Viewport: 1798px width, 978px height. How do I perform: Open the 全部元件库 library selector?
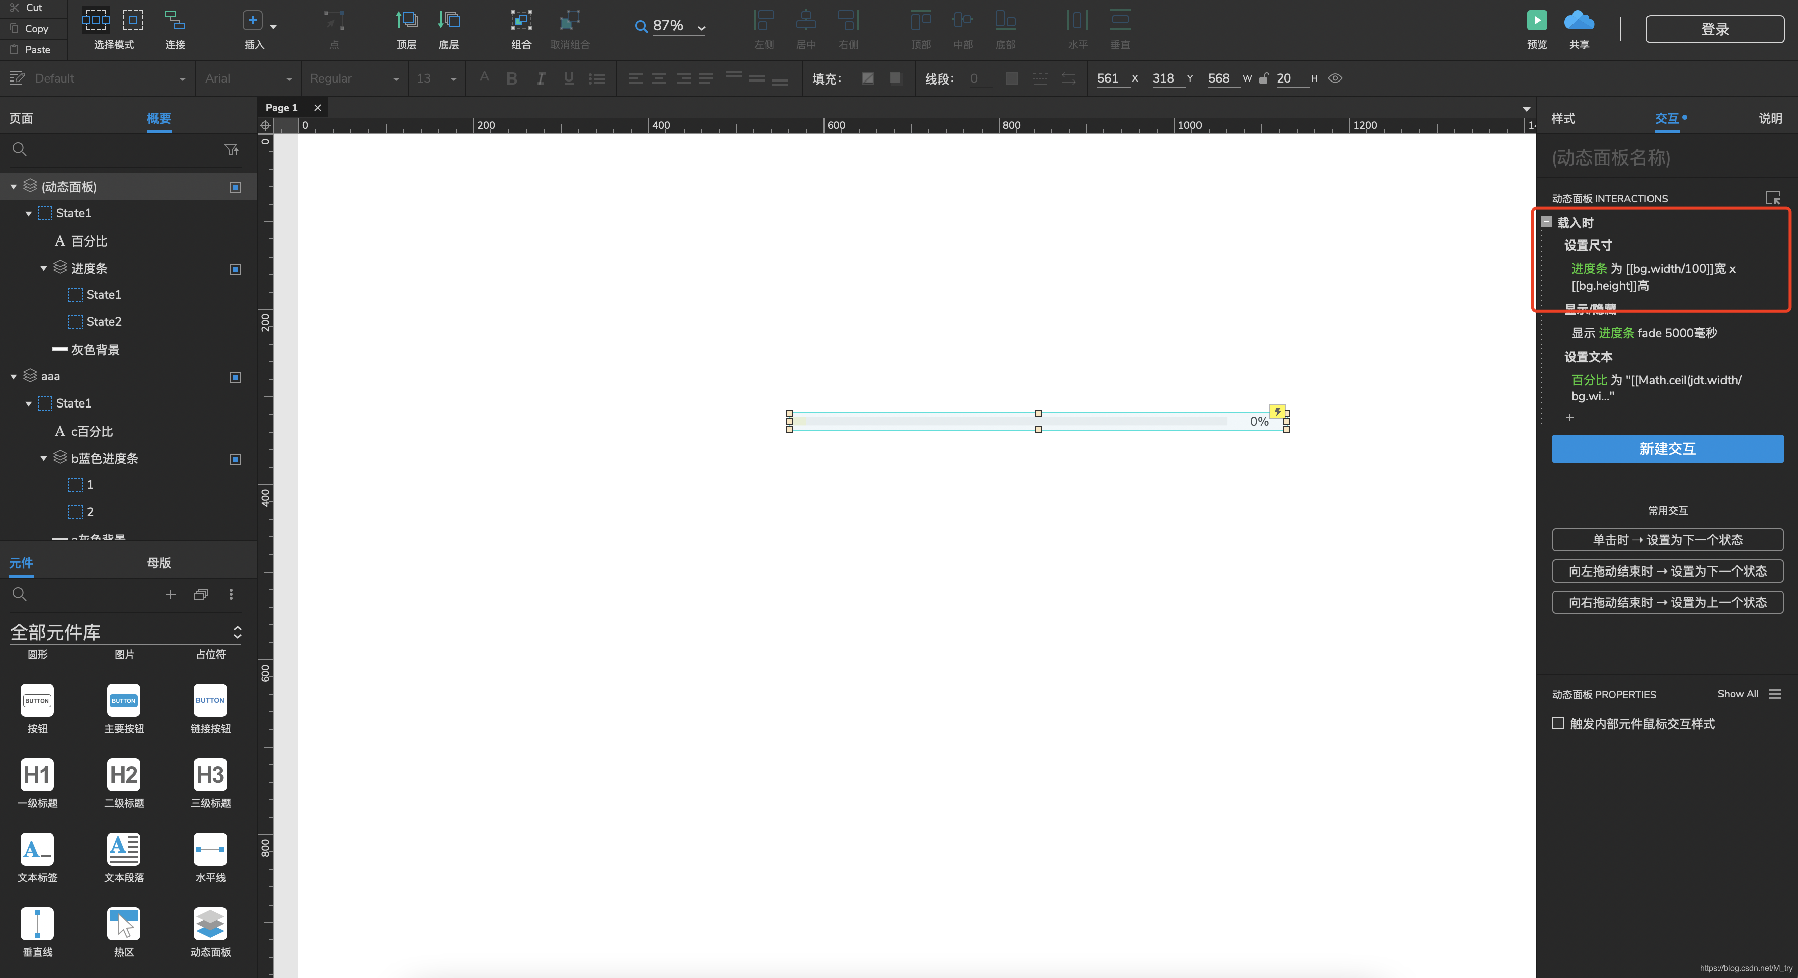click(x=126, y=632)
